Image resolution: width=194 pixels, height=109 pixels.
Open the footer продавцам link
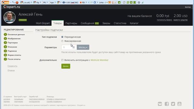(18, 99)
